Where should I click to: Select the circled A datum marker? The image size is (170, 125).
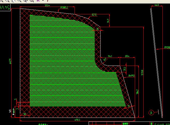[151, 112]
